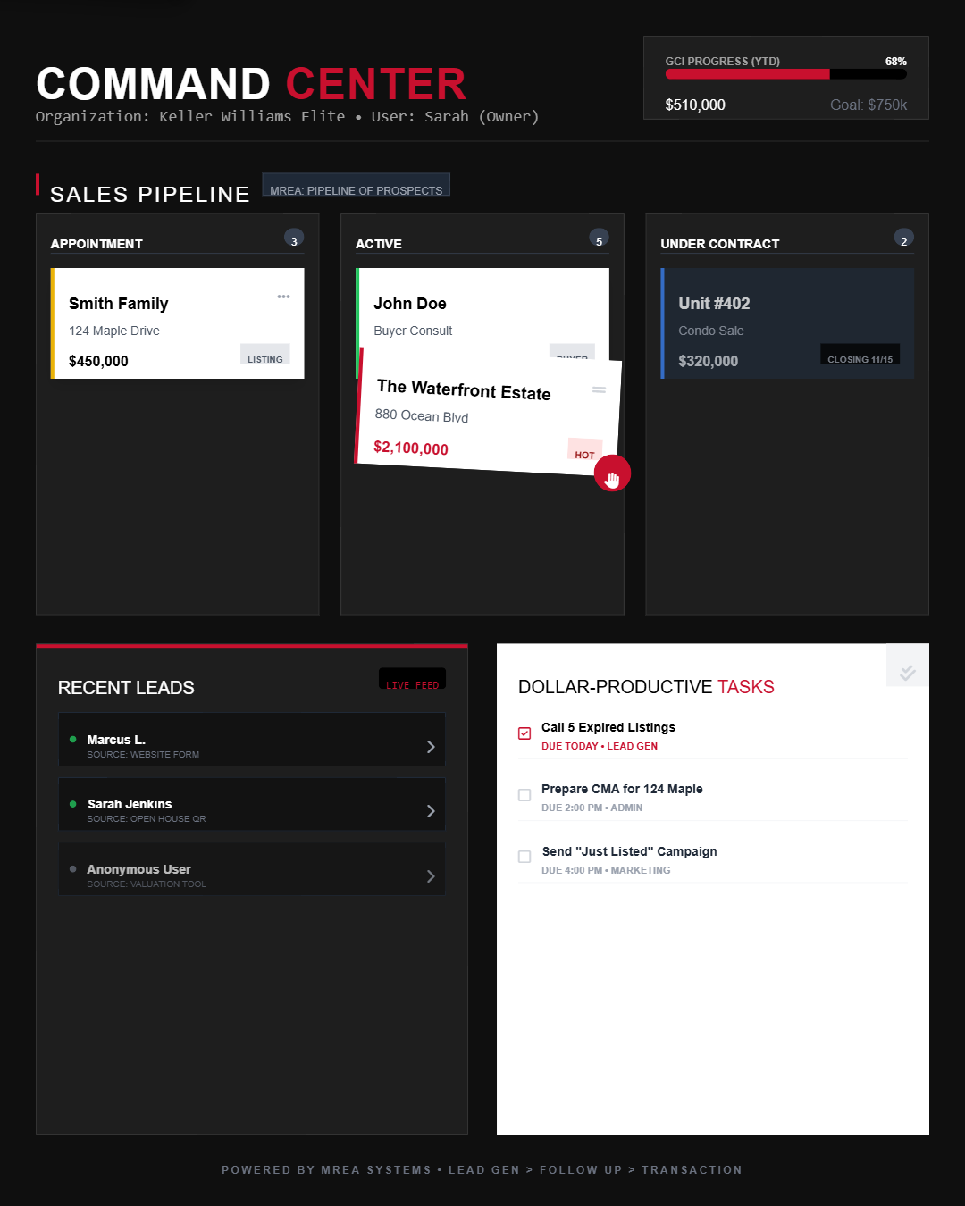Click the Listing tag on Smith Family card
Screen dimensions: 965x1206
(264, 356)
